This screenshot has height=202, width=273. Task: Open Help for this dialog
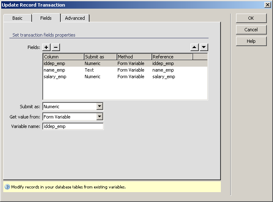251,41
